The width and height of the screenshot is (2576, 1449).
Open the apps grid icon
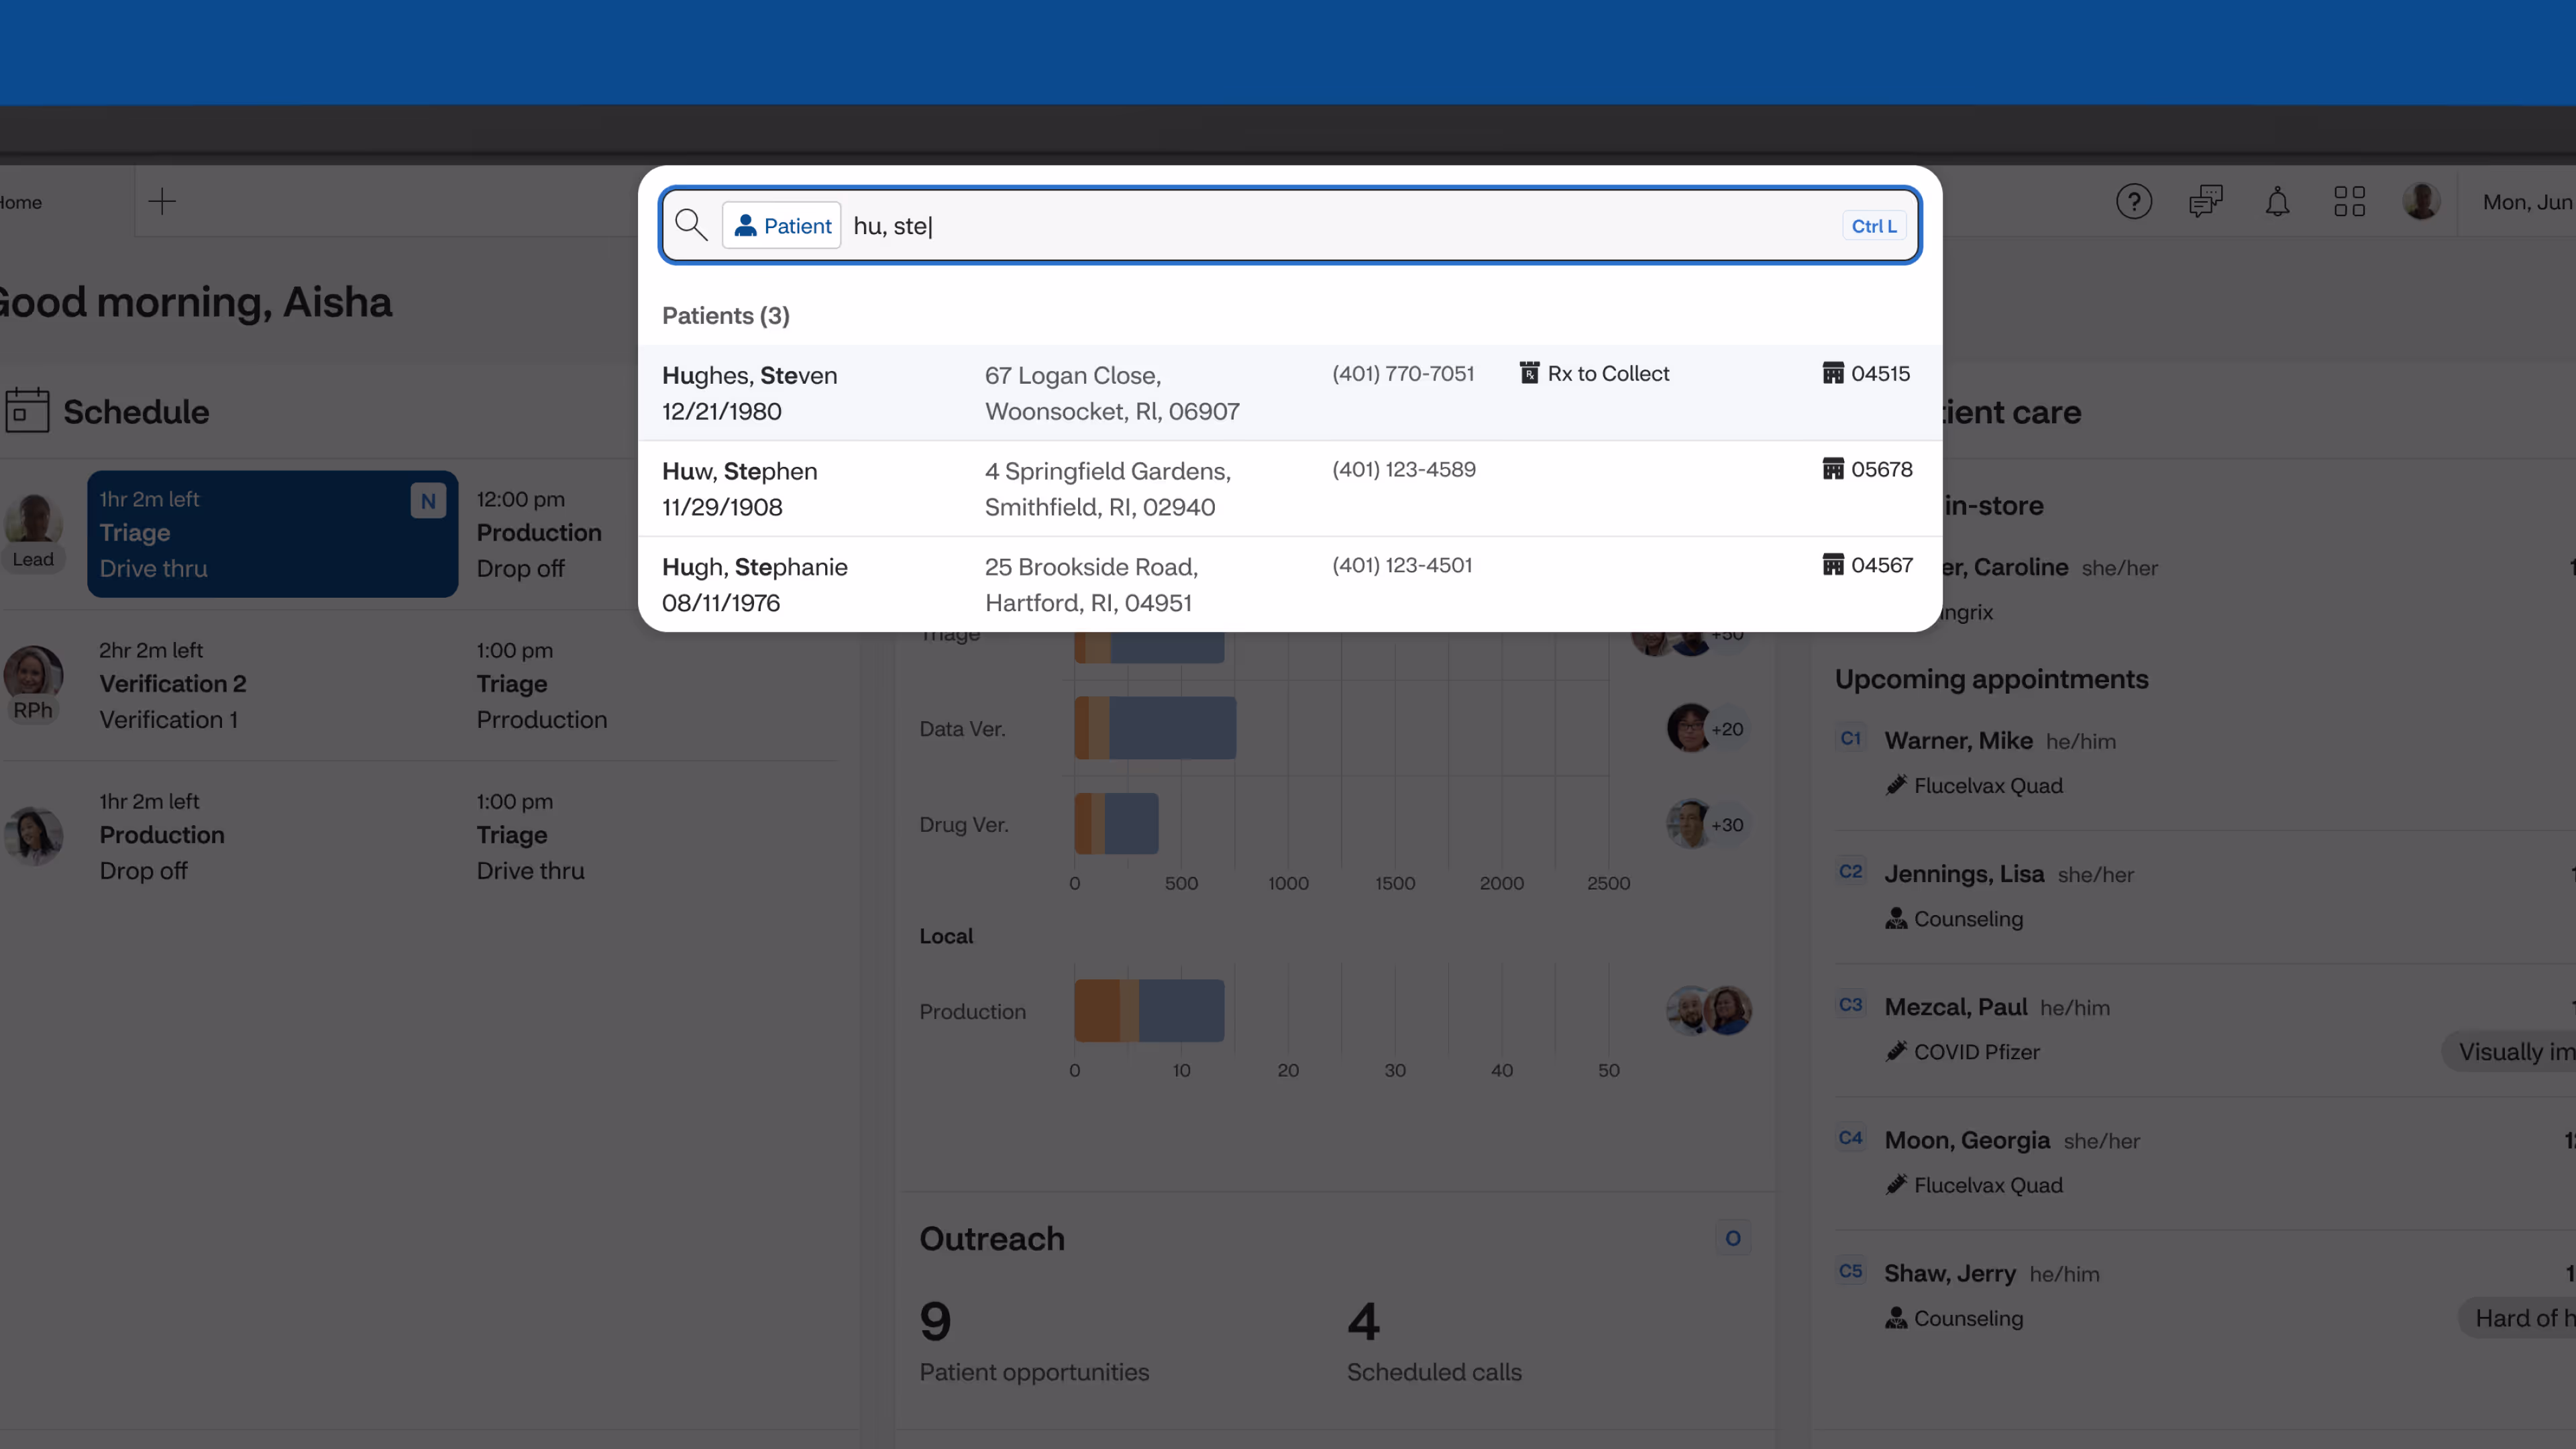point(2349,202)
